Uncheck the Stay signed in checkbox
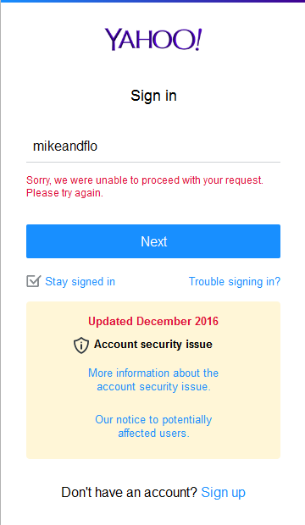The height and width of the screenshot is (525, 305). point(34,281)
